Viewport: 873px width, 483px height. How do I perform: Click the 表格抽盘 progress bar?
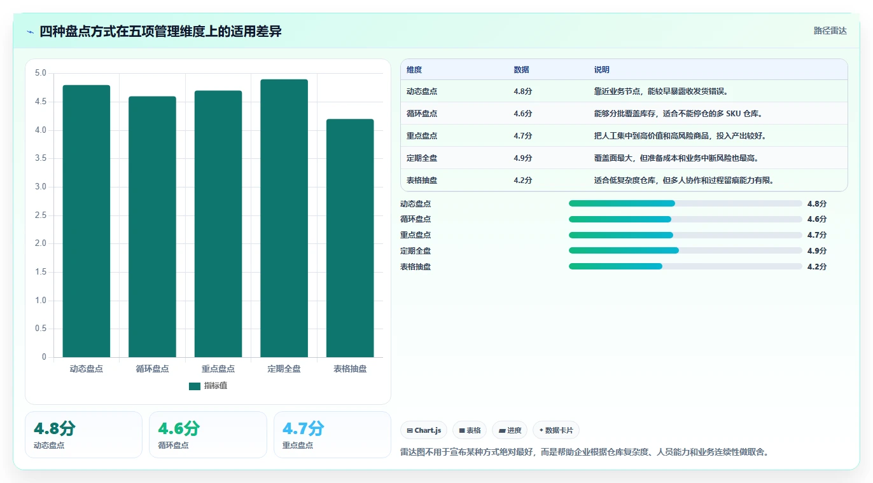[685, 266]
